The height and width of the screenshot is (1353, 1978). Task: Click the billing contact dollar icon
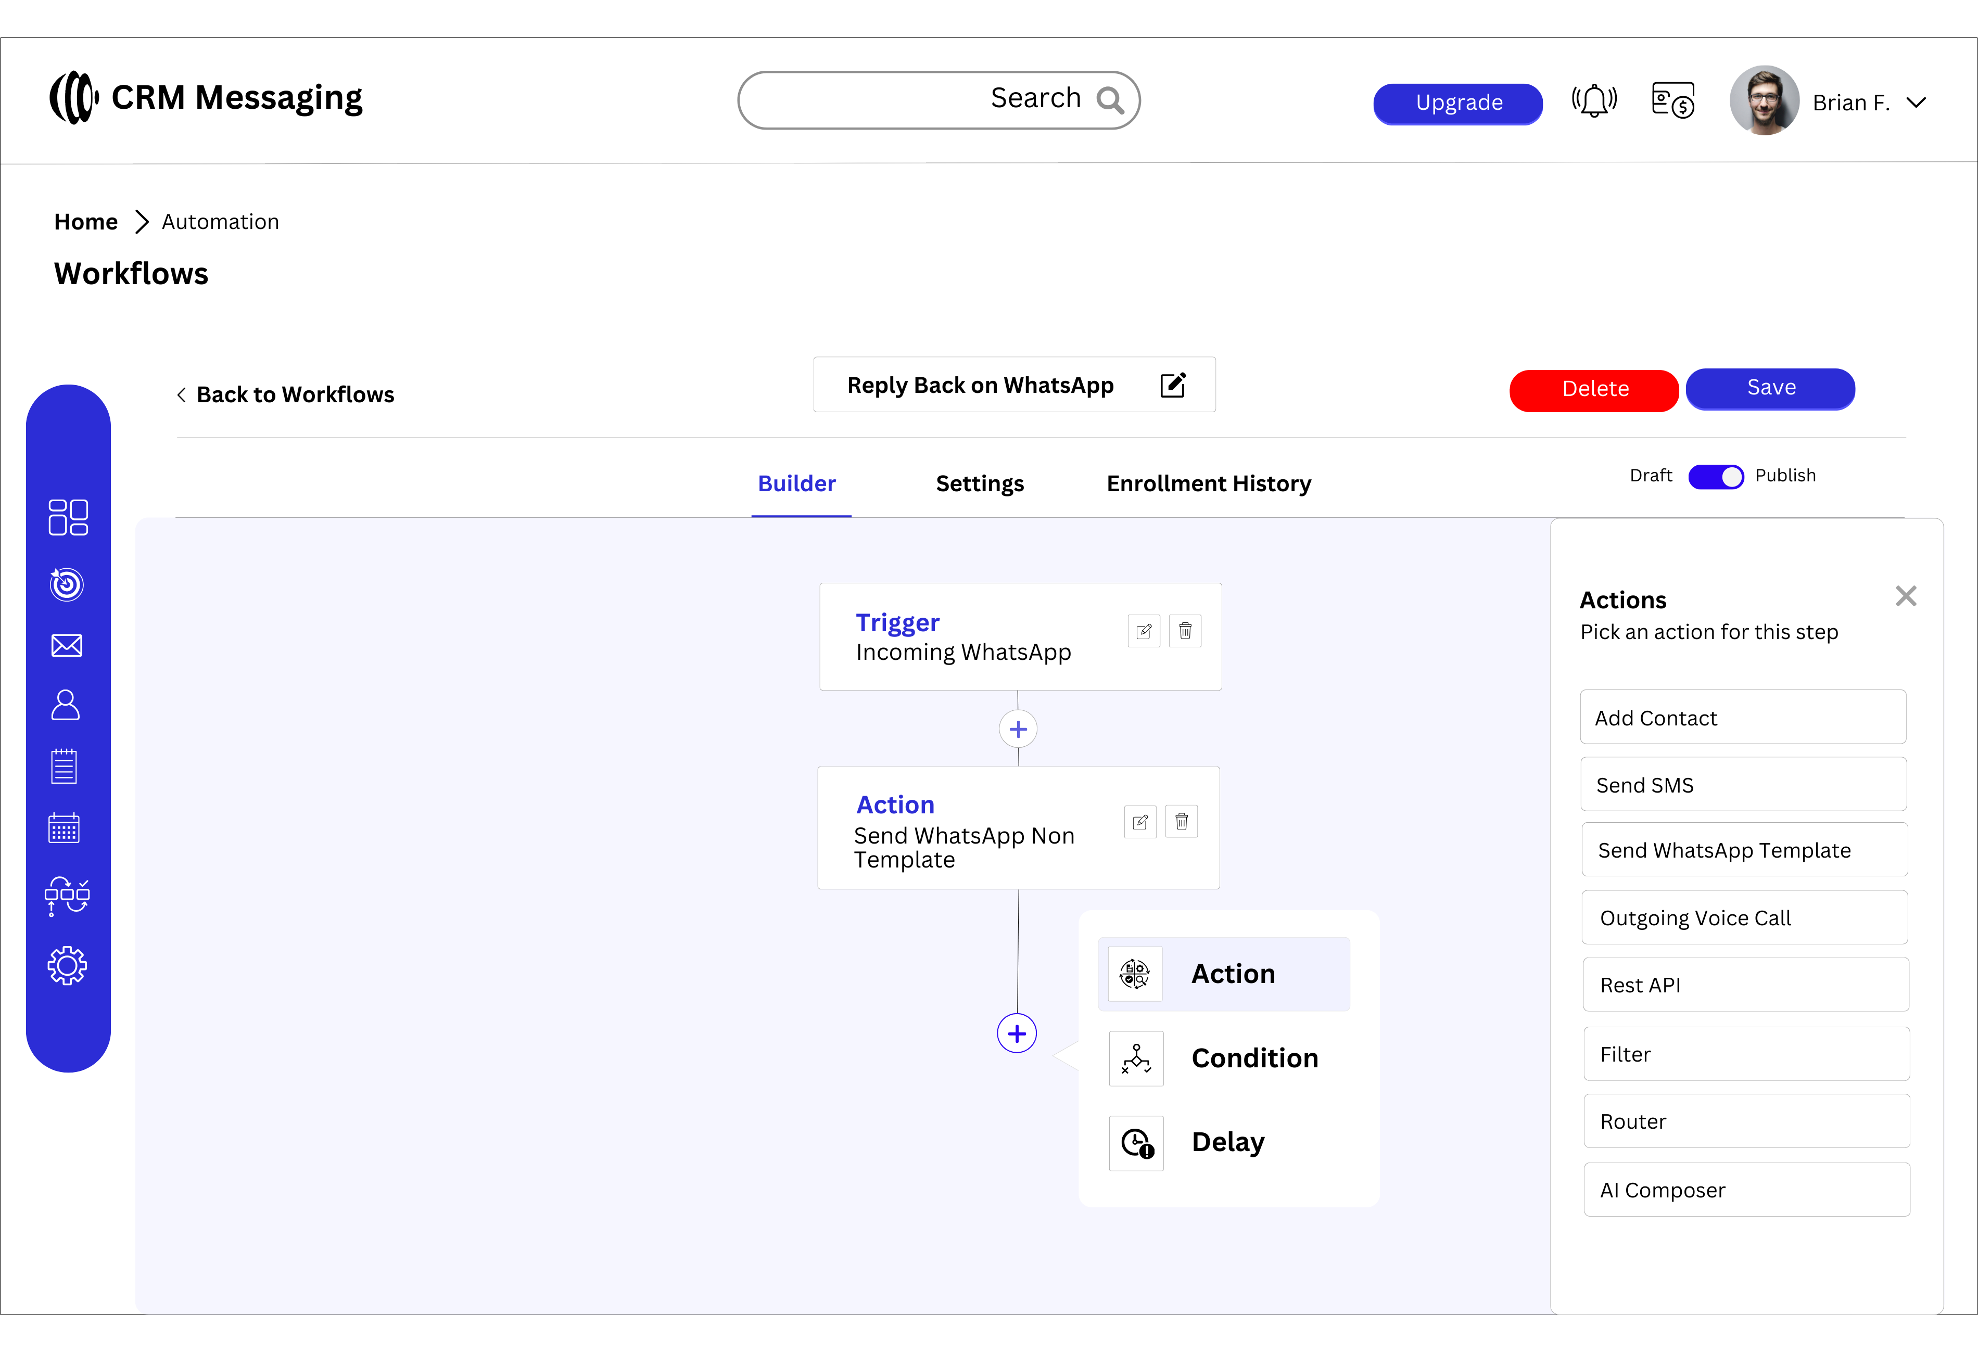click(1672, 101)
